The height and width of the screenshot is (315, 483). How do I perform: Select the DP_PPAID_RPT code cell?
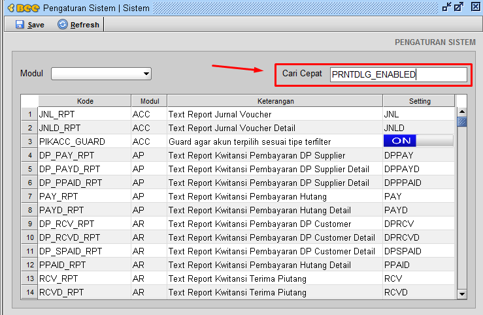tap(85, 183)
